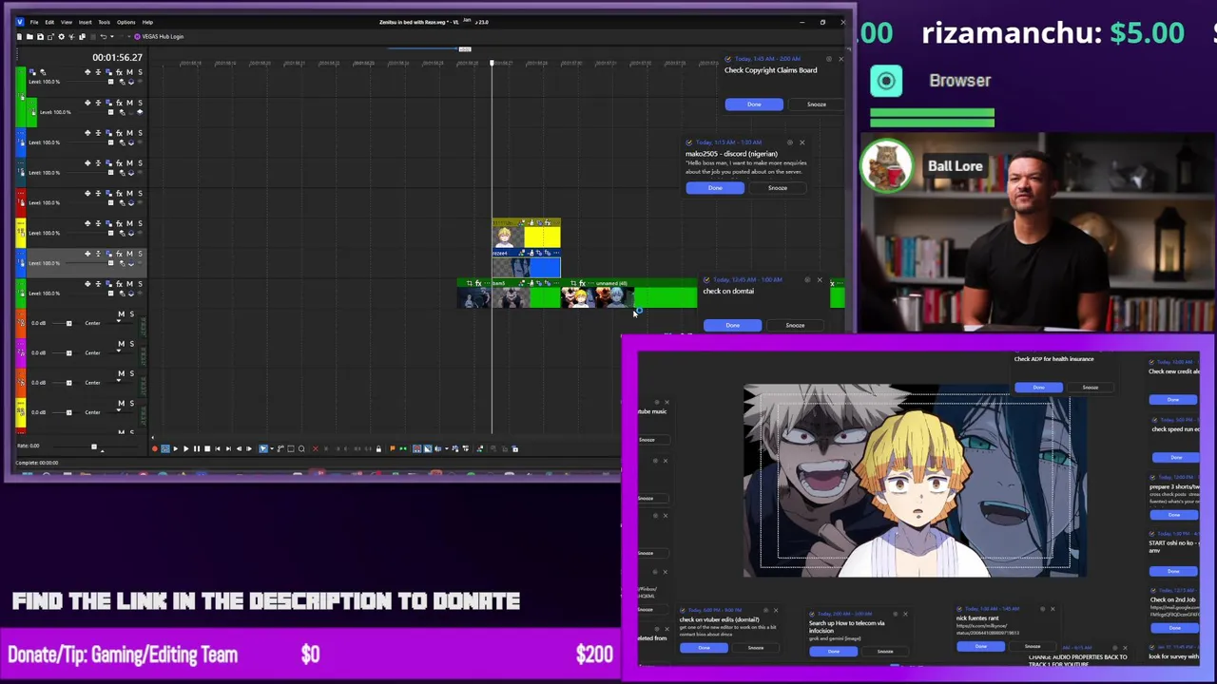Select the Zoom magnifier tool

[x=301, y=448]
